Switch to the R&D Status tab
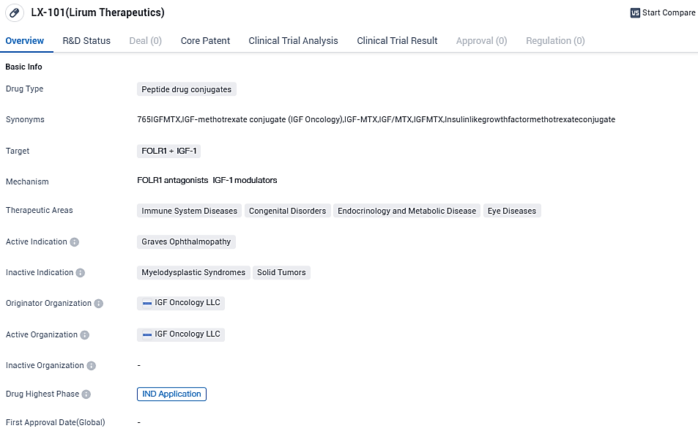The width and height of the screenshot is (698, 431). tap(86, 41)
